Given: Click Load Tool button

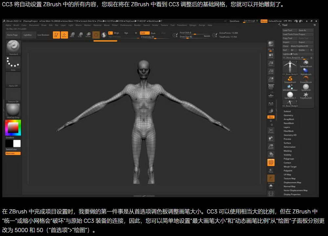Looking at the screenshot, I should pos(290,30).
